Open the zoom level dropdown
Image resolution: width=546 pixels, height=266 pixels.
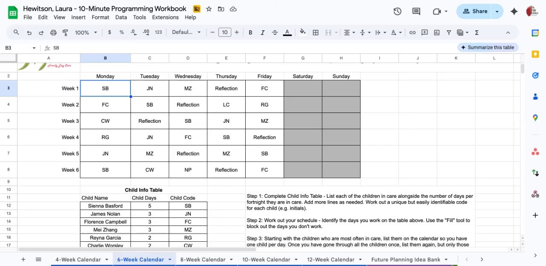tap(86, 32)
